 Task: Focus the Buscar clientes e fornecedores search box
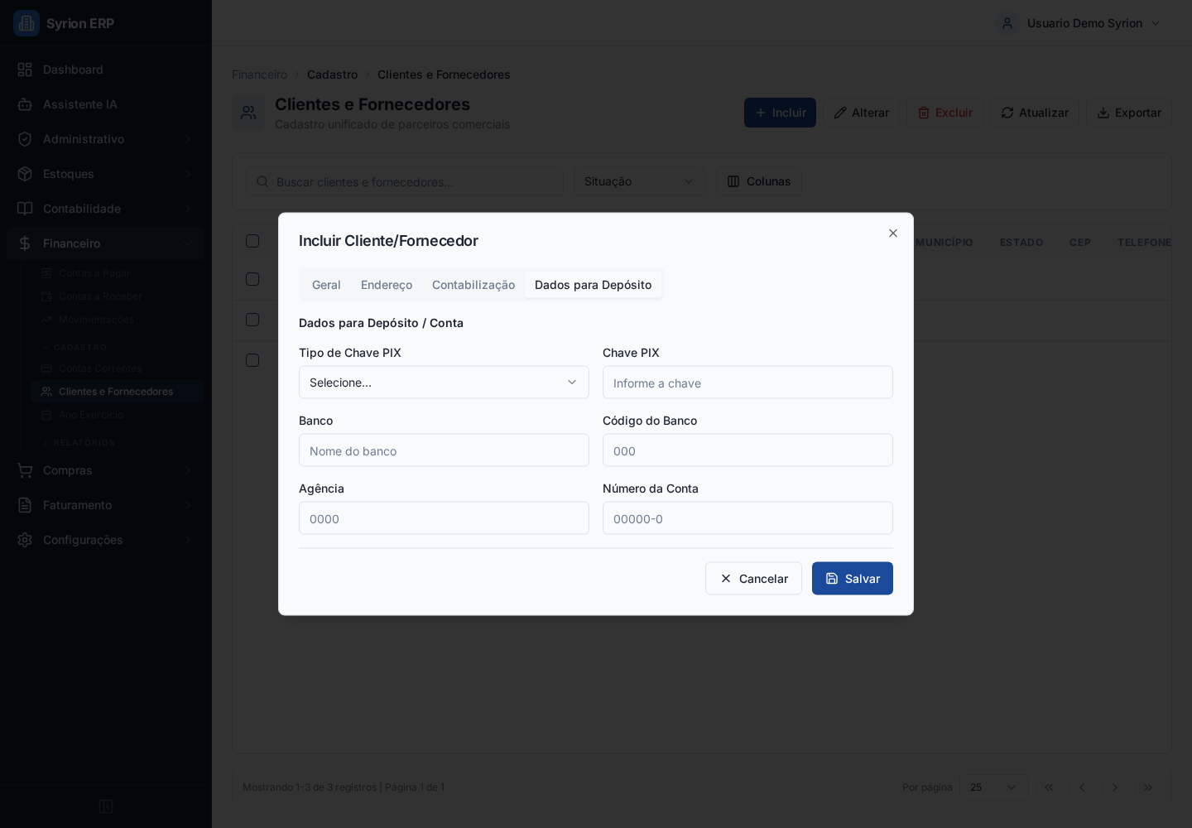click(x=405, y=181)
